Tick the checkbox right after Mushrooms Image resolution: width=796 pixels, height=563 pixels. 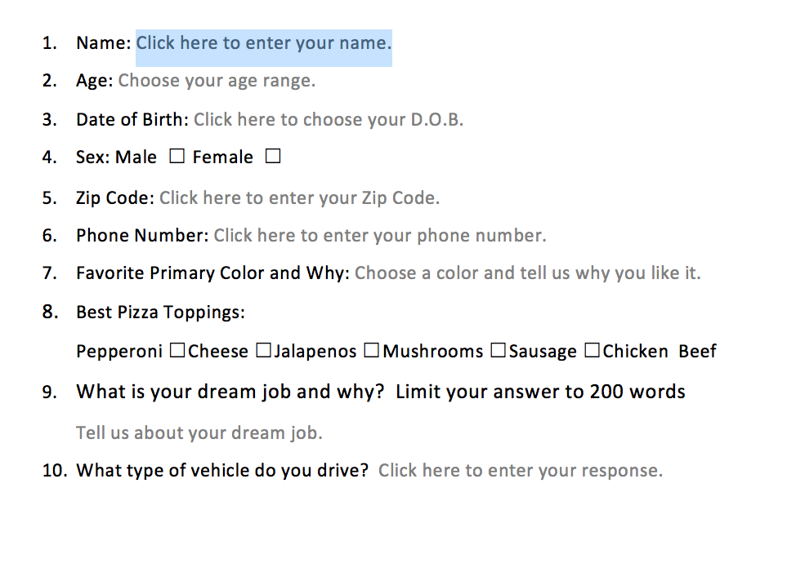(x=498, y=350)
